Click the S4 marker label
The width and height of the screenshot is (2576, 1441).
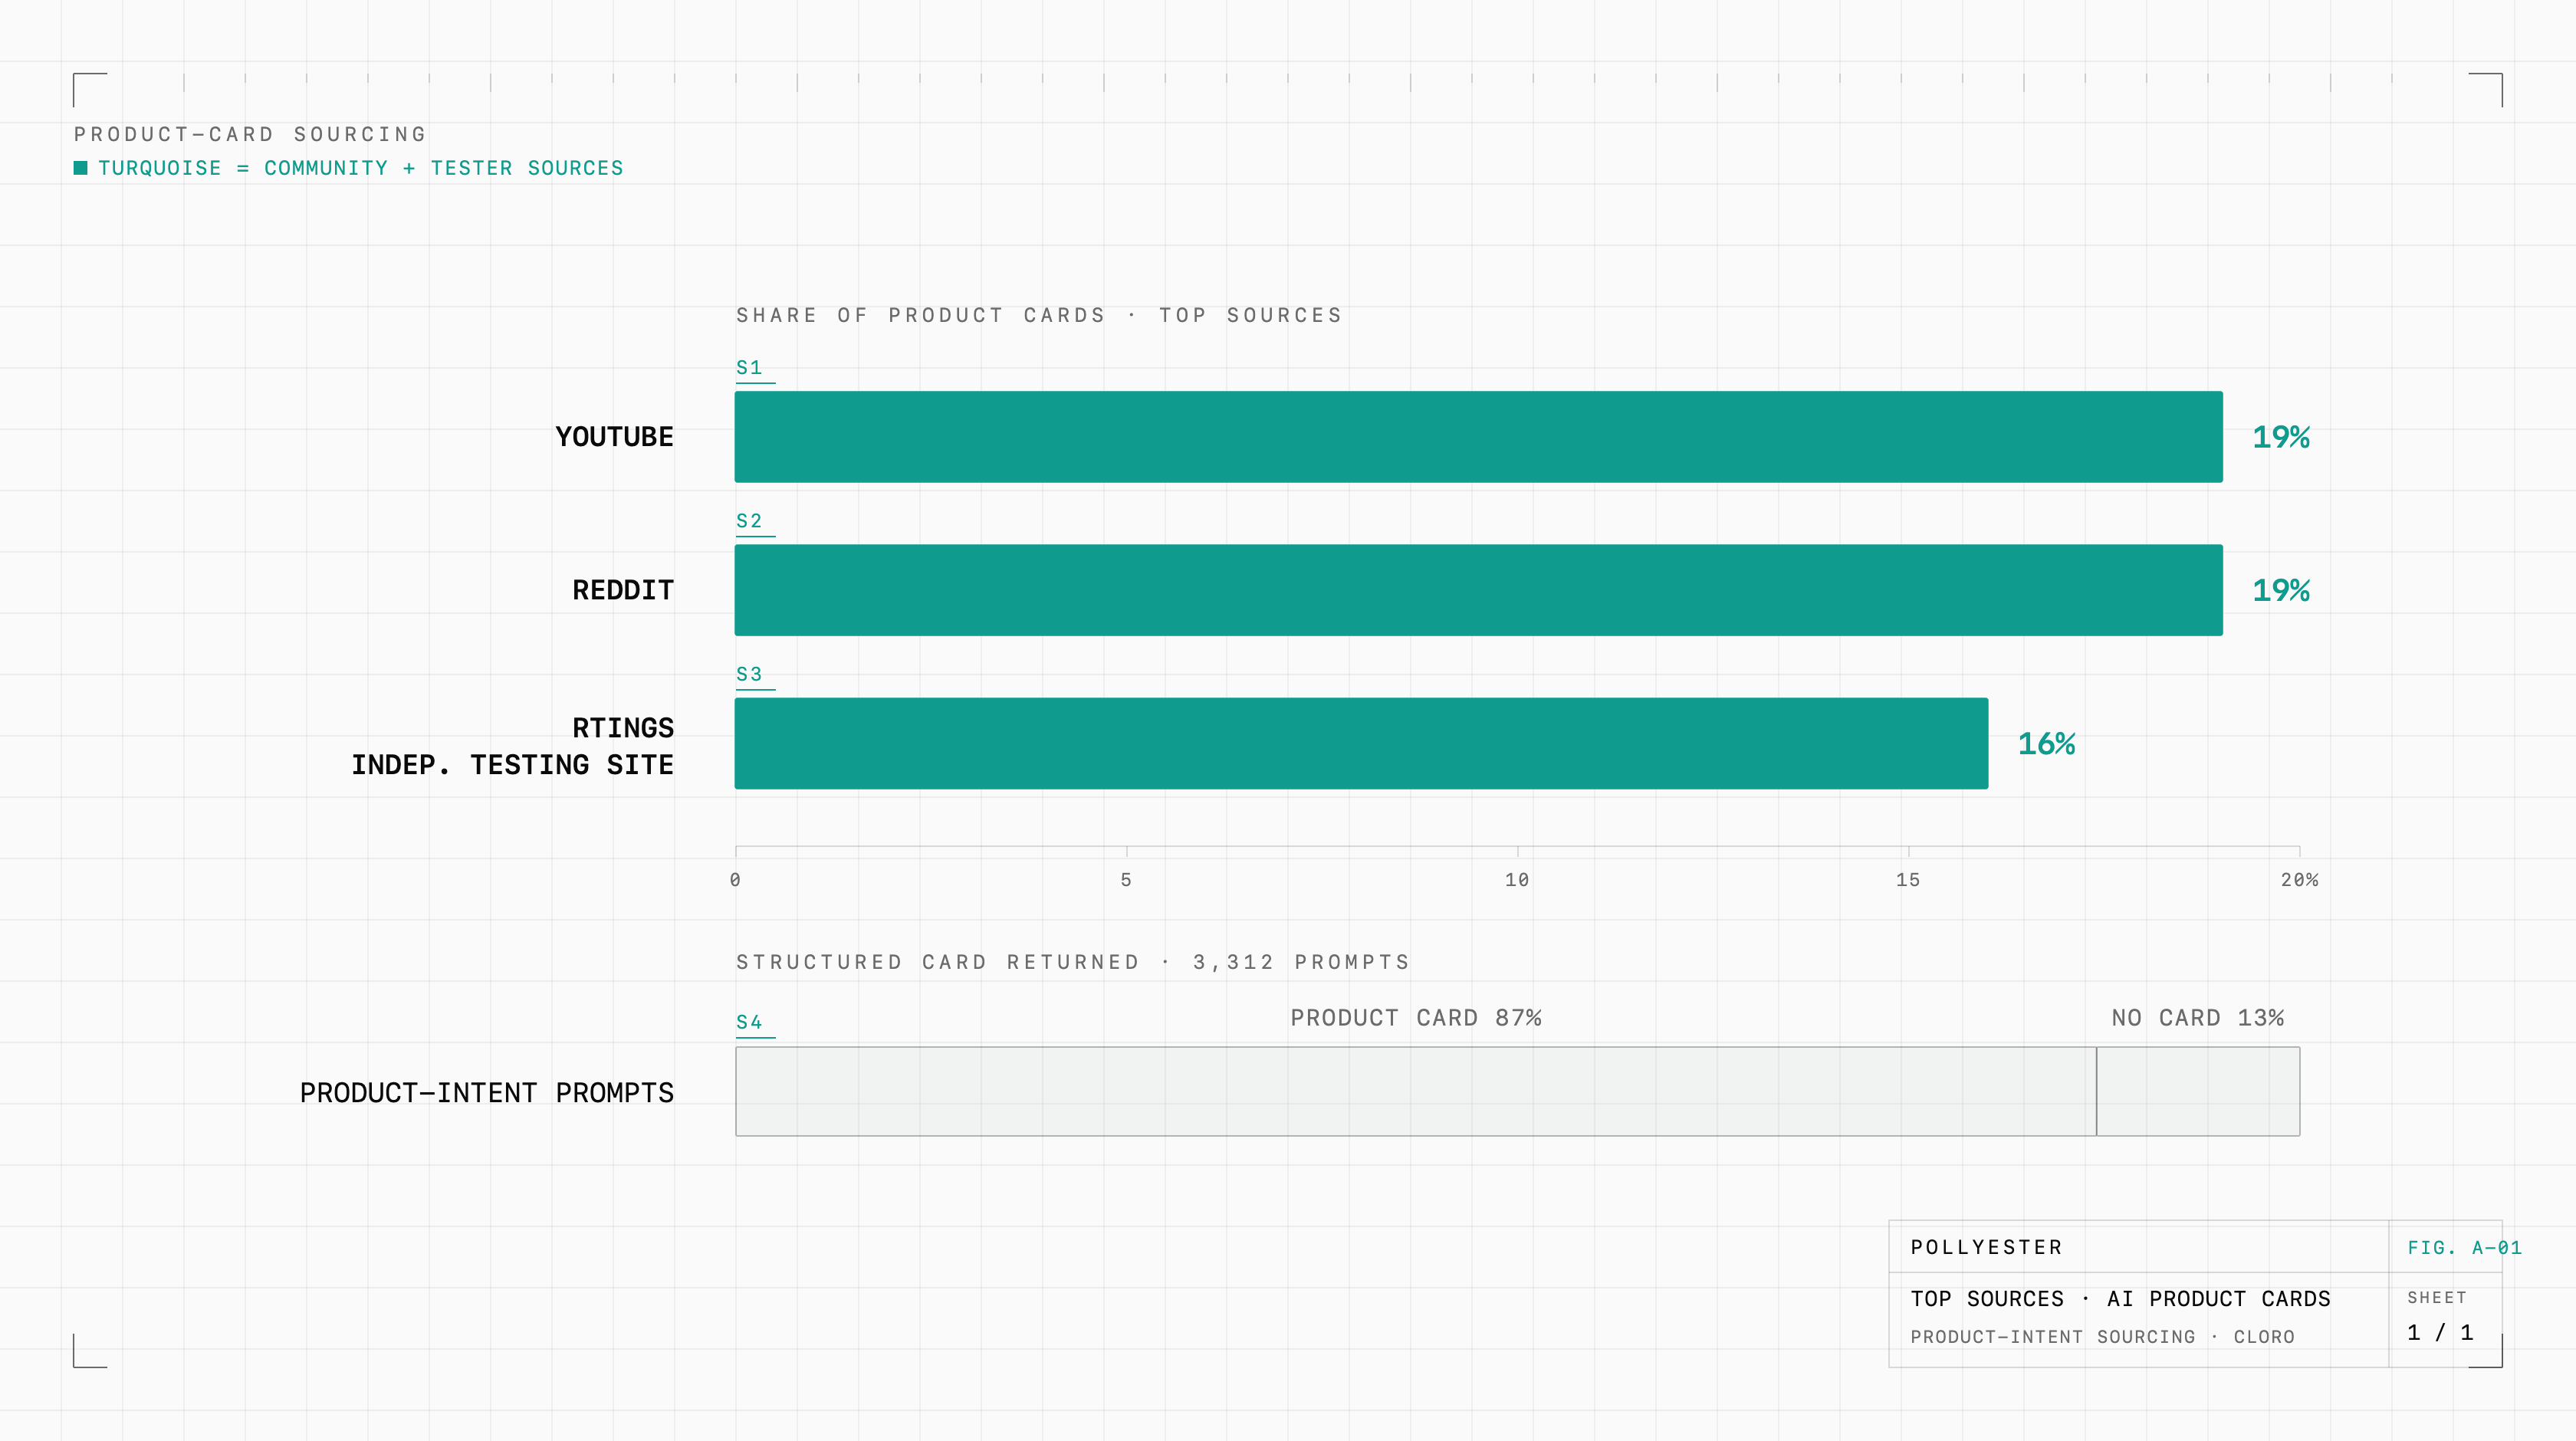(749, 1022)
